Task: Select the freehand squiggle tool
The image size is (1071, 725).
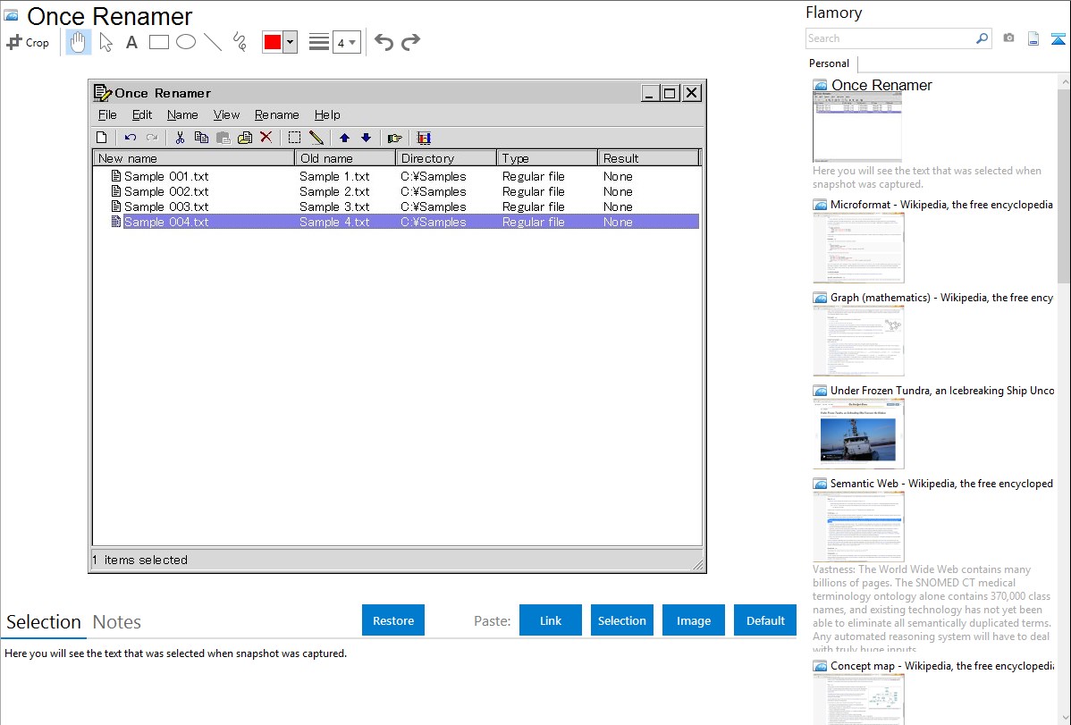Action: pos(240,42)
